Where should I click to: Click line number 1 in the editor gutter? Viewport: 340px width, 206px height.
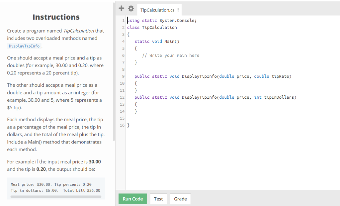click(x=123, y=20)
